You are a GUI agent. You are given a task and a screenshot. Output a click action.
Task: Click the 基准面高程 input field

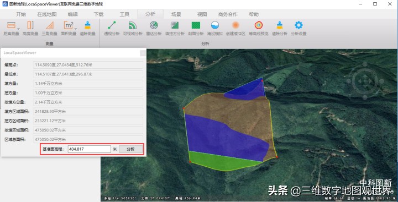[x=90, y=149]
